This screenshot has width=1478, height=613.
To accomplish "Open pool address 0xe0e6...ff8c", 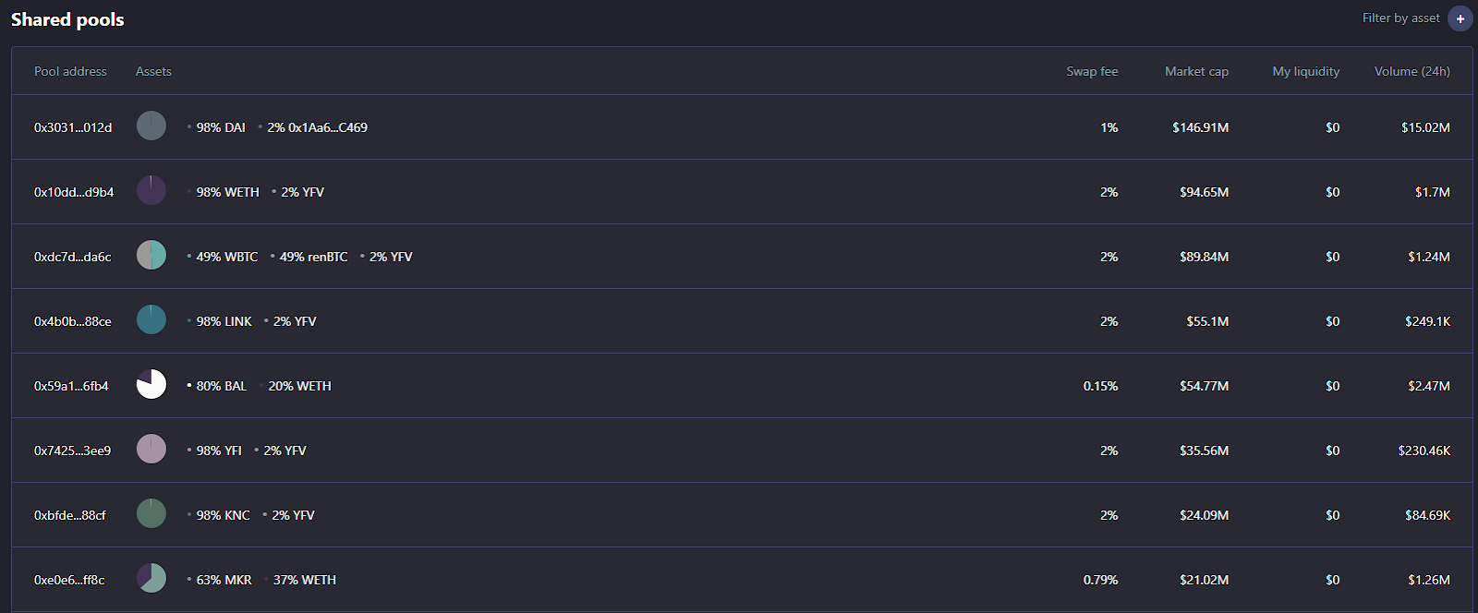I will tap(69, 580).
